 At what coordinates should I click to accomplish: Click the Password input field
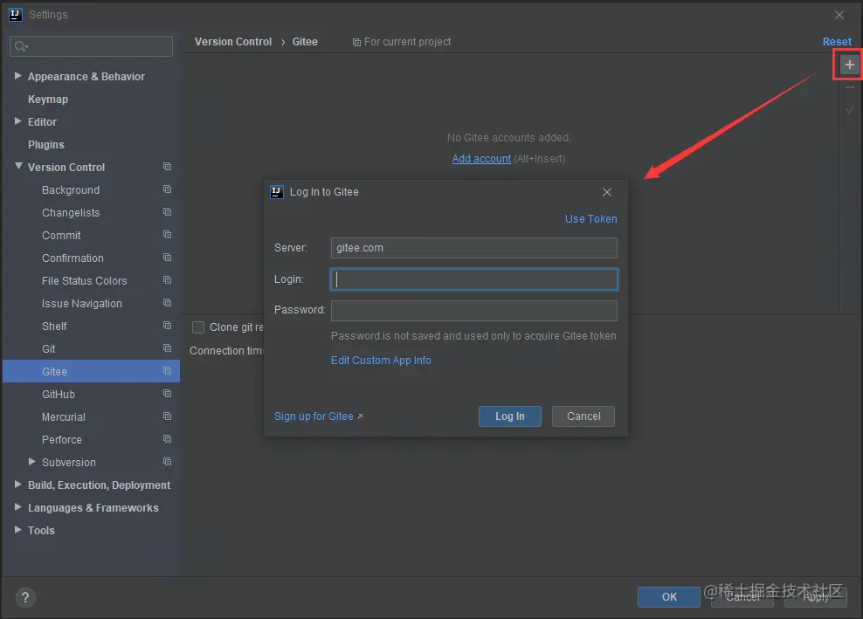[474, 311]
